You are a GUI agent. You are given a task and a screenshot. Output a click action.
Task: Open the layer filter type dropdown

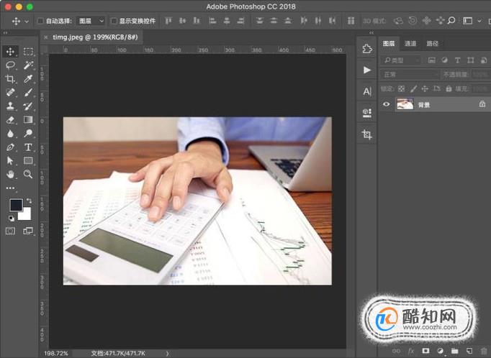pos(401,60)
